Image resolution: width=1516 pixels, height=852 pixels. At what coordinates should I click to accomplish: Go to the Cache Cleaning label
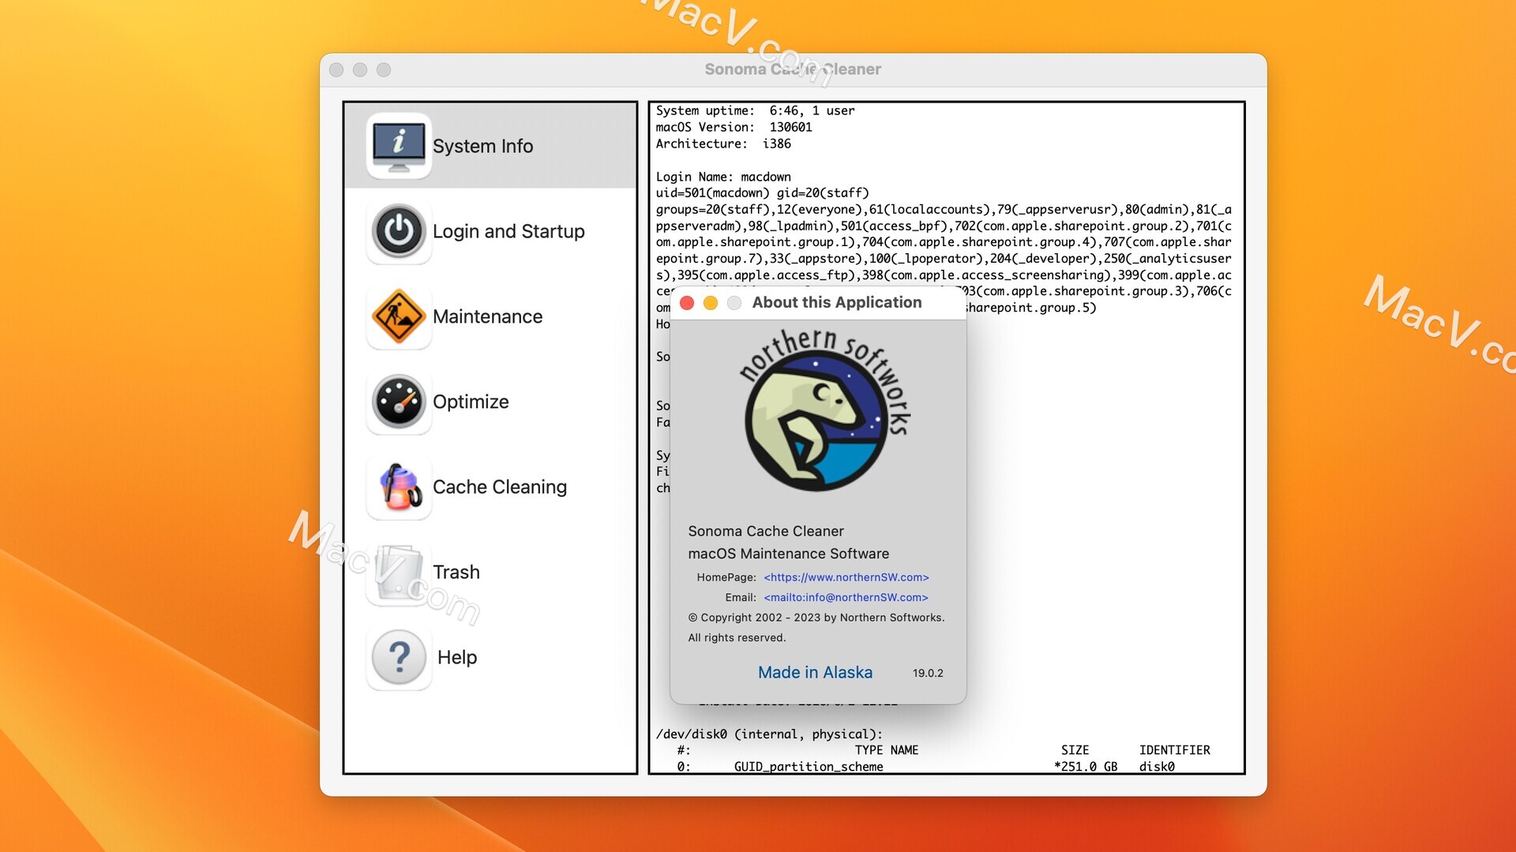(x=500, y=487)
